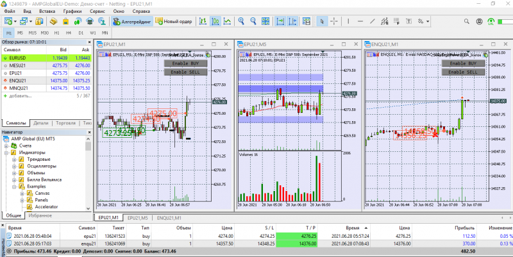Open the graphical objects dropdown arrow
Viewport: 513px width, 257px height.
pyautogui.click(x=428, y=22)
